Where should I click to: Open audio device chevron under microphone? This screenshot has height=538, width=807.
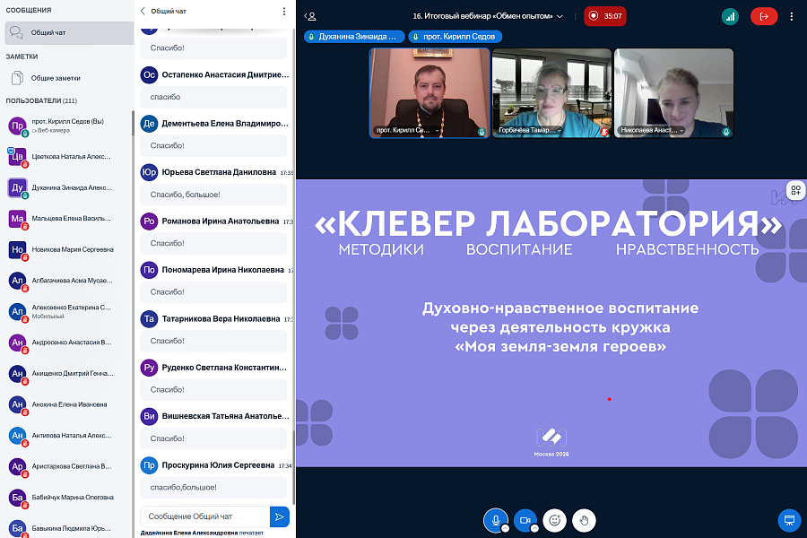[505, 529]
